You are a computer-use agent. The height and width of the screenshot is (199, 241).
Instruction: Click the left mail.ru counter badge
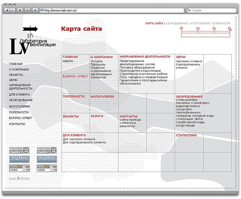click(x=19, y=168)
